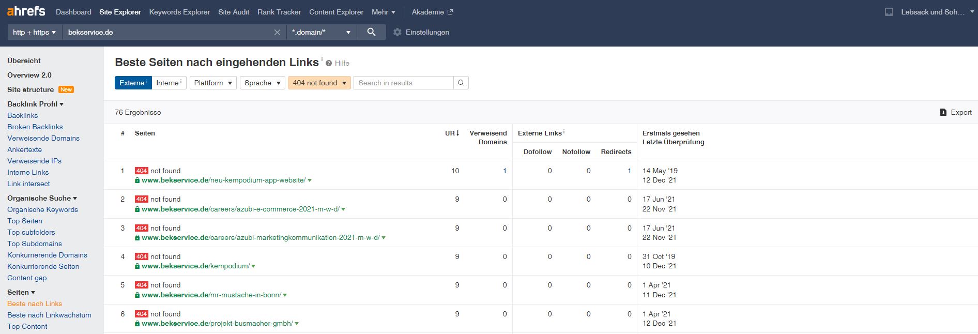Click Verweisend Domains value 1 in row 1
Viewport: 978px width, 334px height.
coord(505,171)
